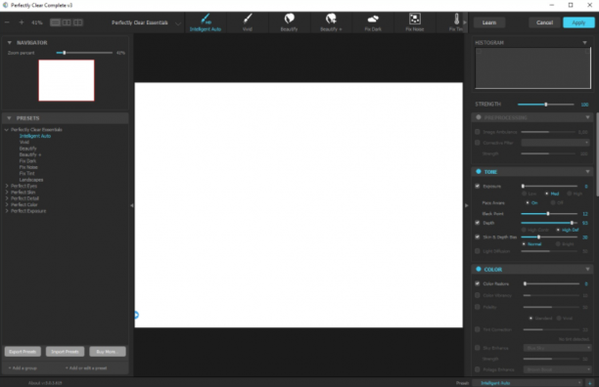Image resolution: width=599 pixels, height=387 pixels.
Task: Select Fix Noise in the presets tree
Action: 28,167
